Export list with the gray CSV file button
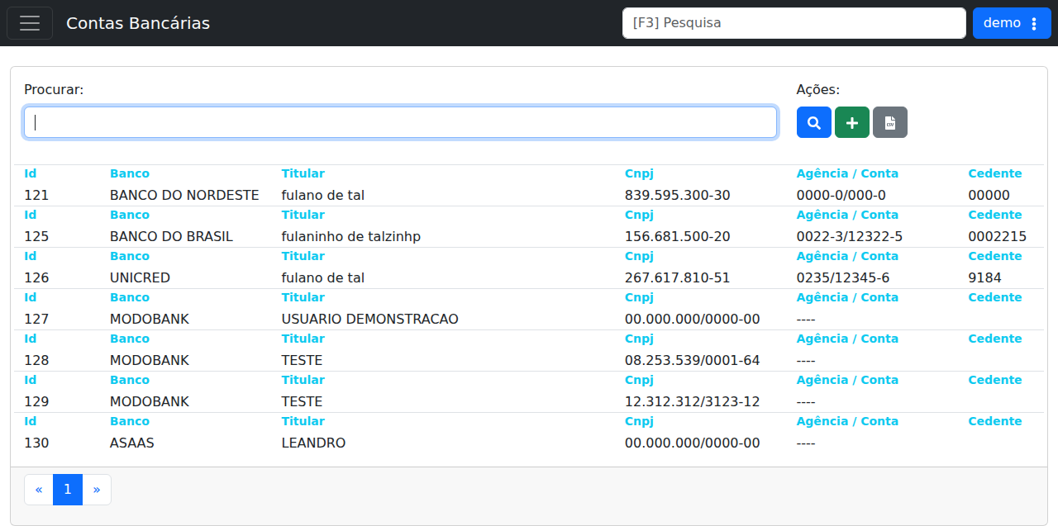 coord(890,122)
